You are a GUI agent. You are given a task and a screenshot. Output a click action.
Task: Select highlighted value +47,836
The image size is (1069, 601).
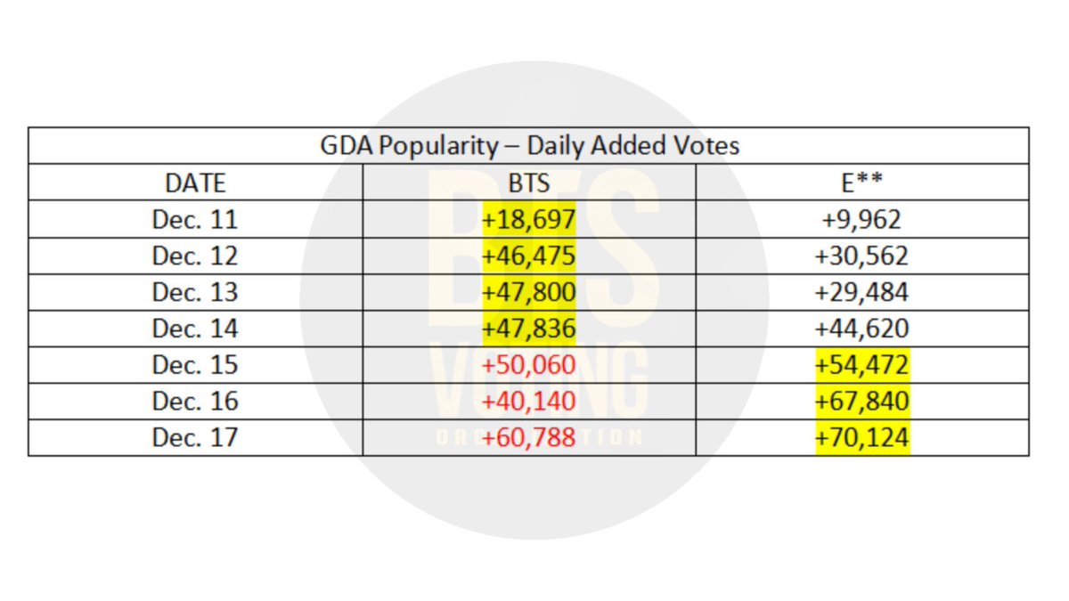tap(529, 329)
